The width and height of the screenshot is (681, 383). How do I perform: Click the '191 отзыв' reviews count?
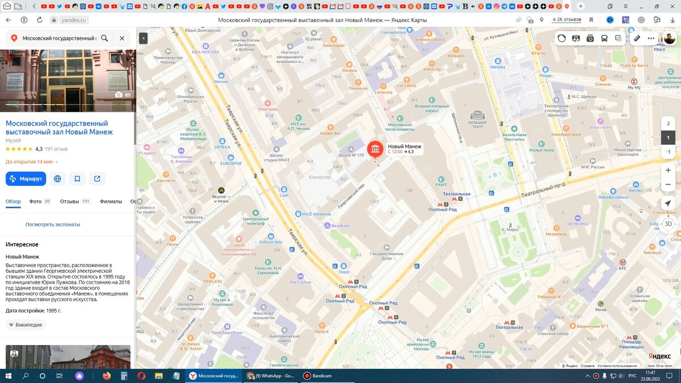[56, 149]
